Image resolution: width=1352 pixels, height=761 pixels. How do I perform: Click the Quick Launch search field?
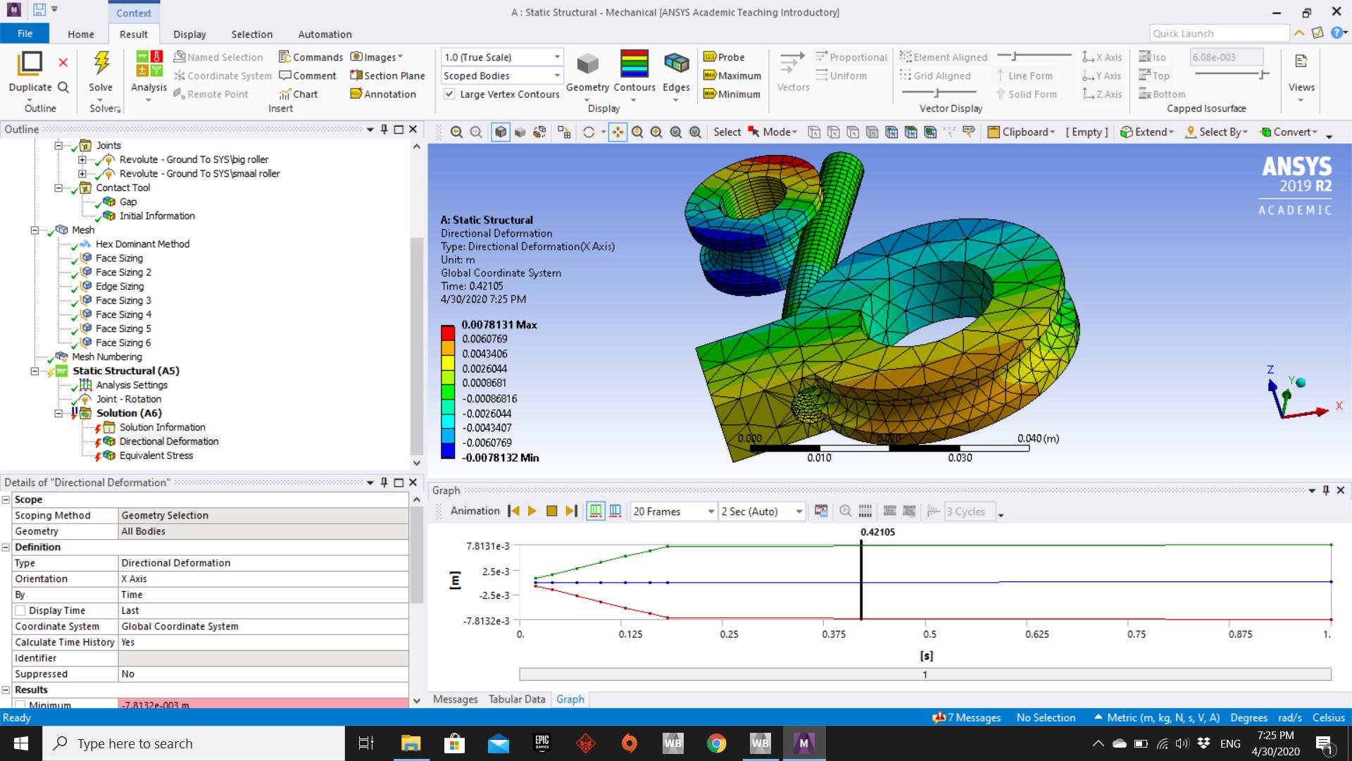1219,33
